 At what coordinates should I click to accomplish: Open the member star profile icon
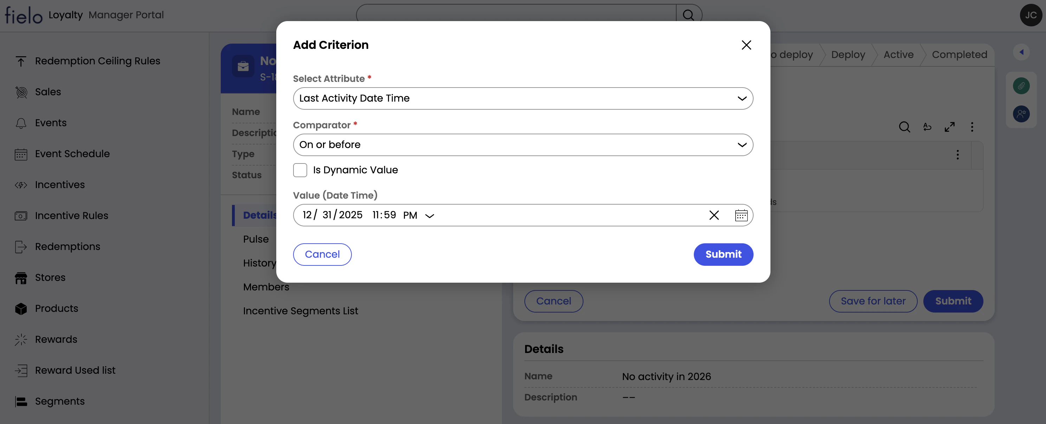point(1022,114)
